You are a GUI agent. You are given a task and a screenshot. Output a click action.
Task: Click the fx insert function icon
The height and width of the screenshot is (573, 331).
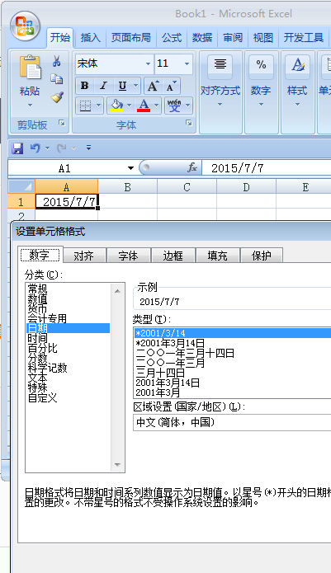[192, 167]
